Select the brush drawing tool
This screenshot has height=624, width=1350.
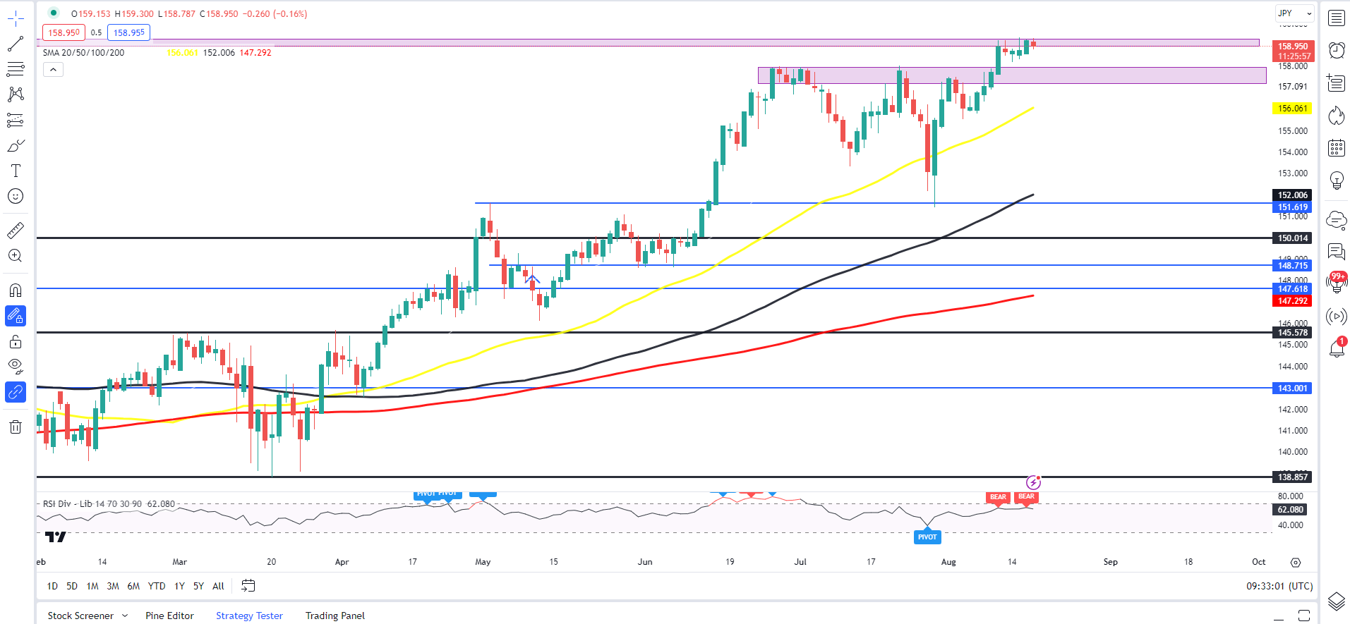pos(16,145)
